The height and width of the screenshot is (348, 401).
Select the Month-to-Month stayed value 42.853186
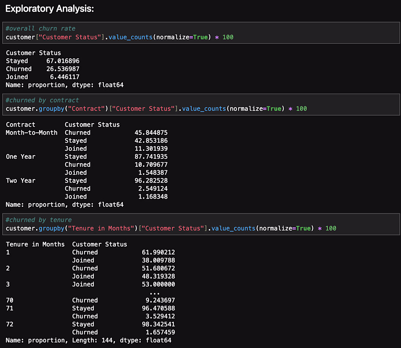click(151, 141)
